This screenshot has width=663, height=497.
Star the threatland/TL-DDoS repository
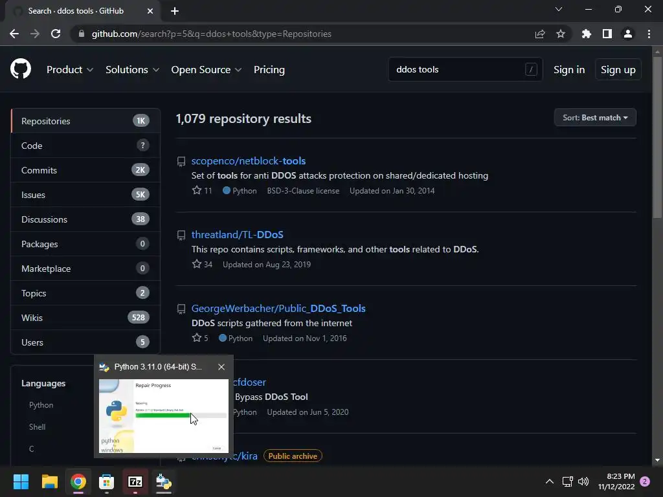(197, 264)
